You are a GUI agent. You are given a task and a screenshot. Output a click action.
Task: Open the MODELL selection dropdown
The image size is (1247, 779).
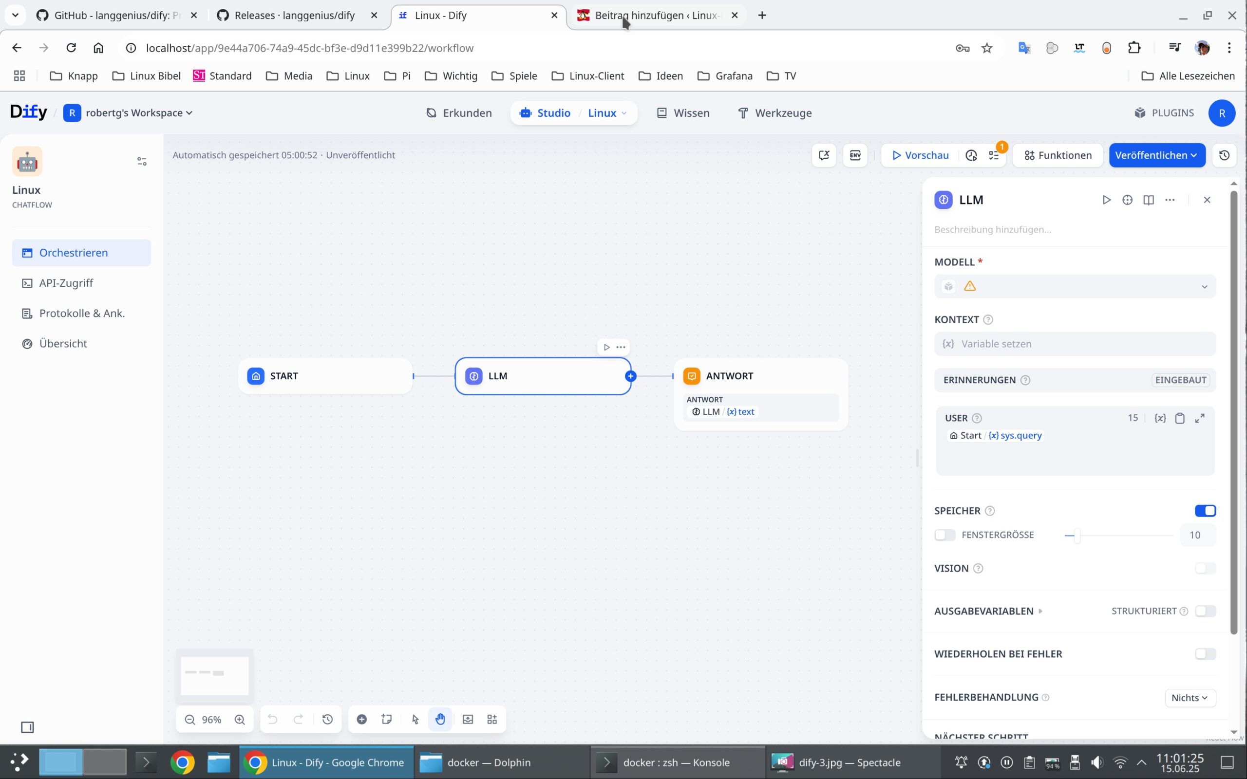click(1075, 286)
